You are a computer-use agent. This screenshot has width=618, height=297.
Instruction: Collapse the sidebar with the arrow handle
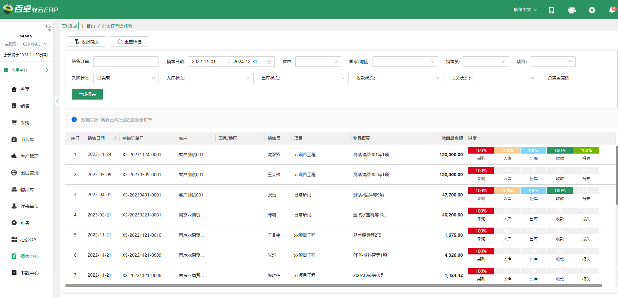tap(57, 101)
